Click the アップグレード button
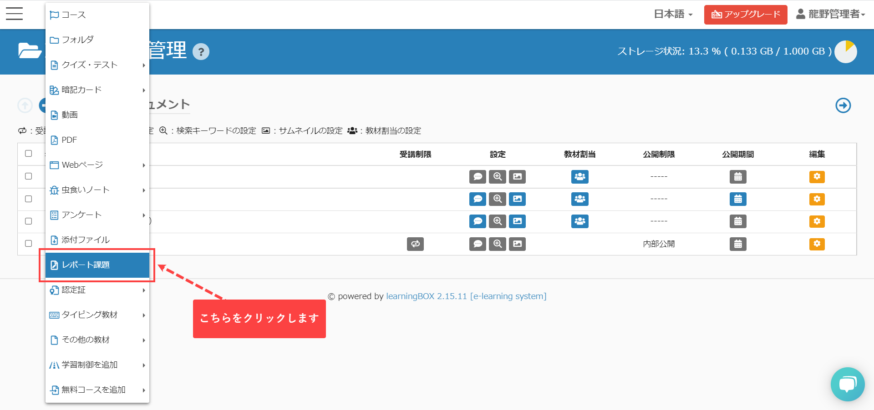Viewport: 874px width, 410px height. click(745, 15)
